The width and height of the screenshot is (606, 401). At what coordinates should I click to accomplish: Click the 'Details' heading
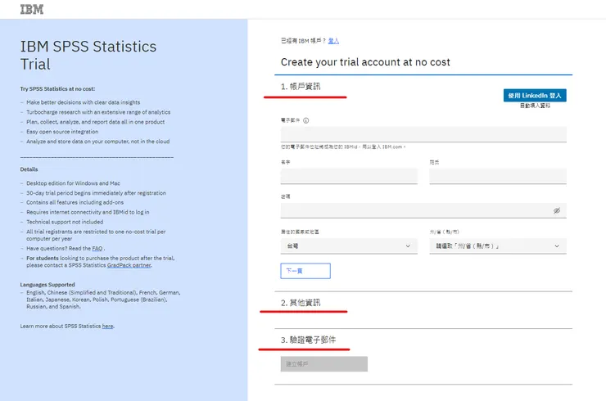[x=29, y=169]
